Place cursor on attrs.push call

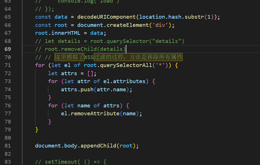tap(77, 90)
